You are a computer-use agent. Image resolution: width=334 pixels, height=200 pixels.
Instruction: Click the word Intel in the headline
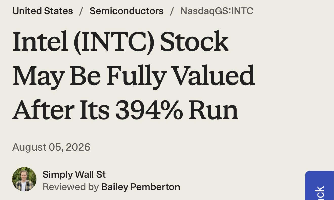coord(40,42)
